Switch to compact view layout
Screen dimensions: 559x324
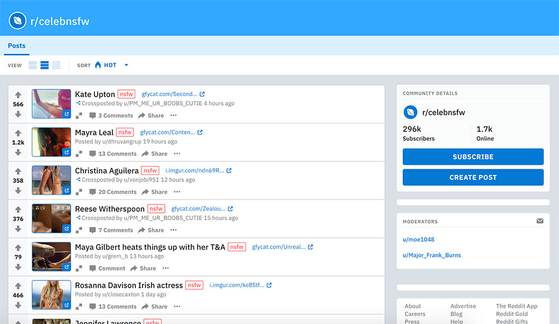56,65
